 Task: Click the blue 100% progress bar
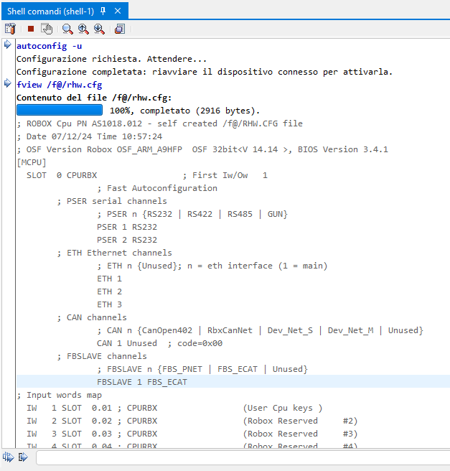tap(60, 111)
